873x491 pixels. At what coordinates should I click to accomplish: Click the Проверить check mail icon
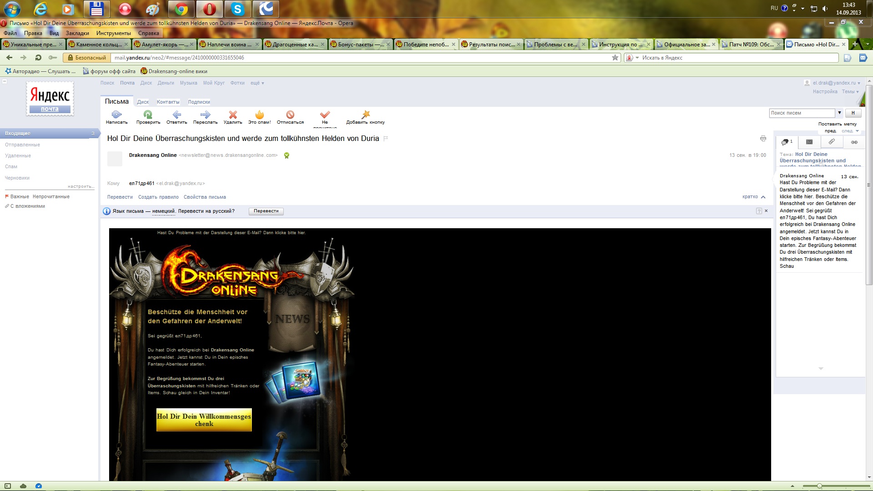(x=148, y=115)
